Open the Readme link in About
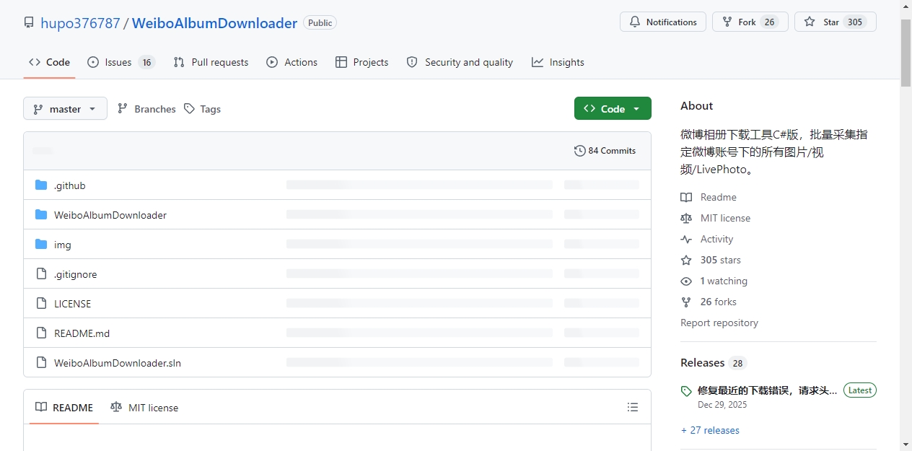This screenshot has width=912, height=451. pyautogui.click(x=718, y=197)
